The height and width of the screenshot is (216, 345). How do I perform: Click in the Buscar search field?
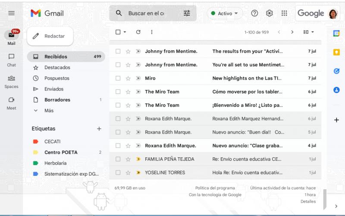click(x=147, y=13)
